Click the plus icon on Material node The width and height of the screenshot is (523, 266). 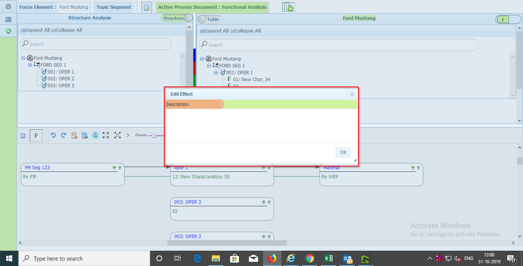coord(413,168)
